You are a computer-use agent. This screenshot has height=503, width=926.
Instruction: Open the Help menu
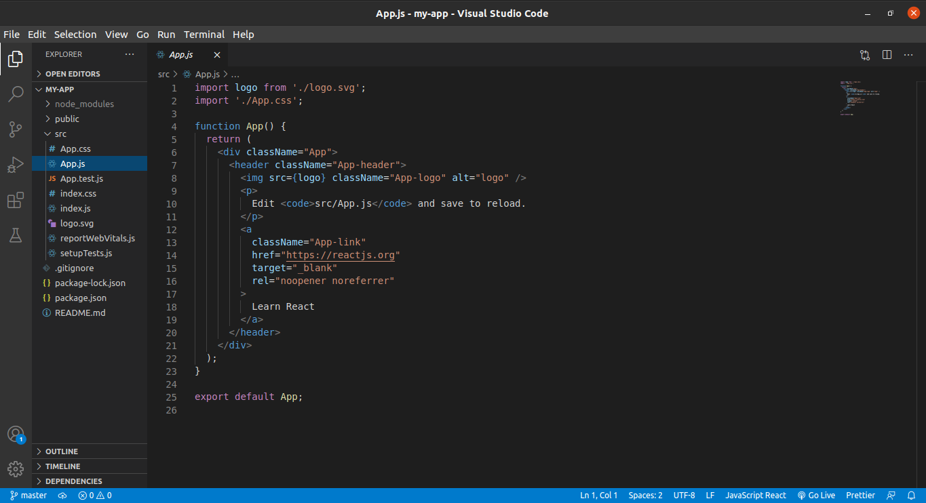point(244,35)
